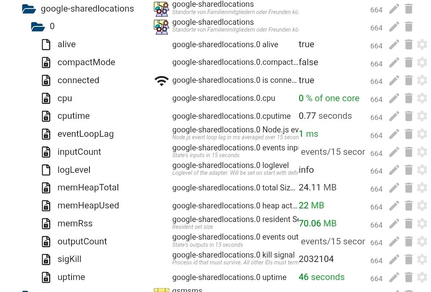Click the uptime value 46 seconds

coord(322,277)
